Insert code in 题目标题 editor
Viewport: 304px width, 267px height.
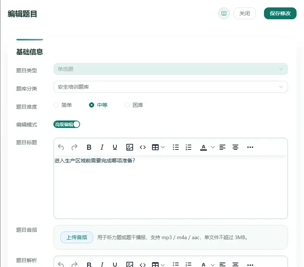[143, 147]
